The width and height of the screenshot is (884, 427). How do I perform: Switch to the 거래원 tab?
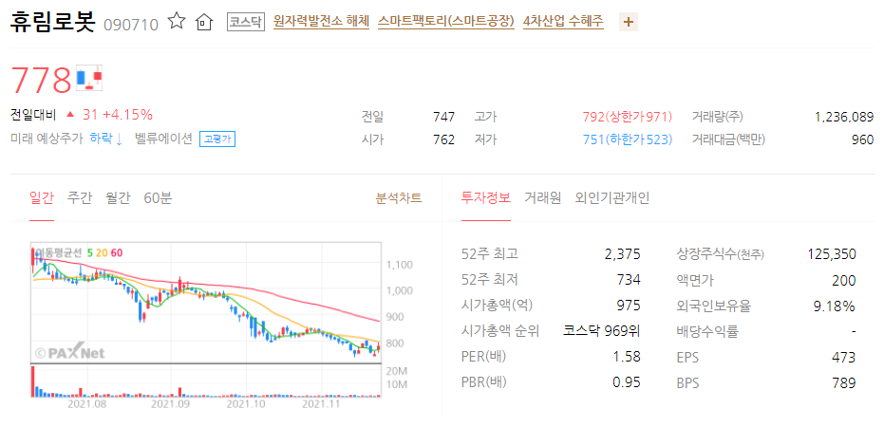coord(543,197)
